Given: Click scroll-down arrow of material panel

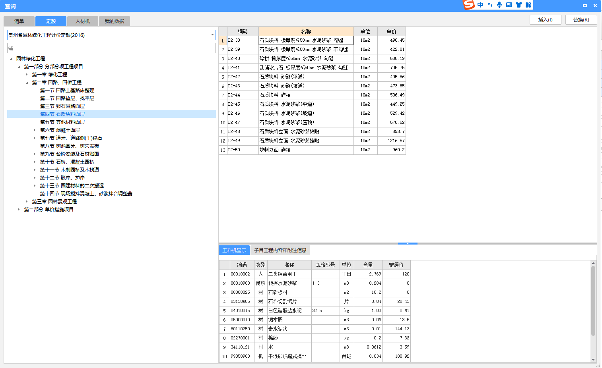Looking at the screenshot, I should 593,360.
